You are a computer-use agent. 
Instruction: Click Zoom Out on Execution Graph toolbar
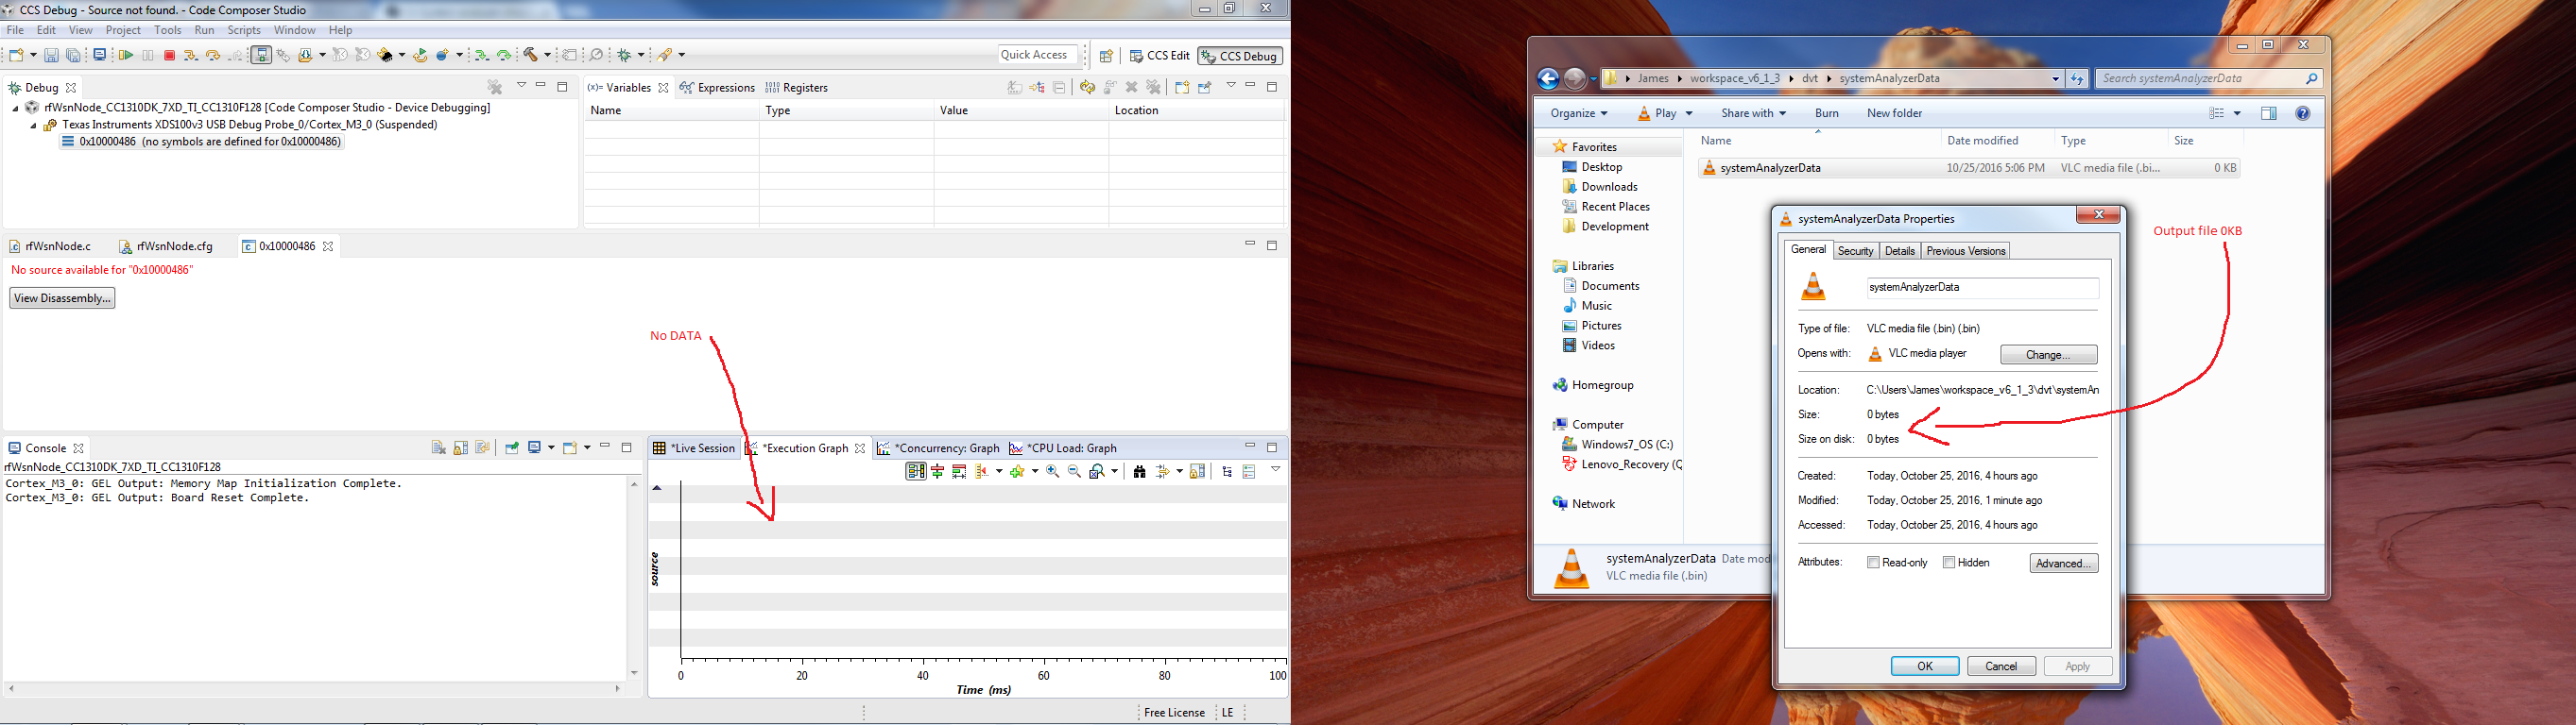pyautogui.click(x=1074, y=471)
